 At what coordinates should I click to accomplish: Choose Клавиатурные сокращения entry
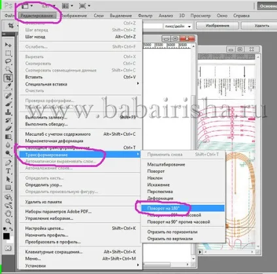pos(80,252)
